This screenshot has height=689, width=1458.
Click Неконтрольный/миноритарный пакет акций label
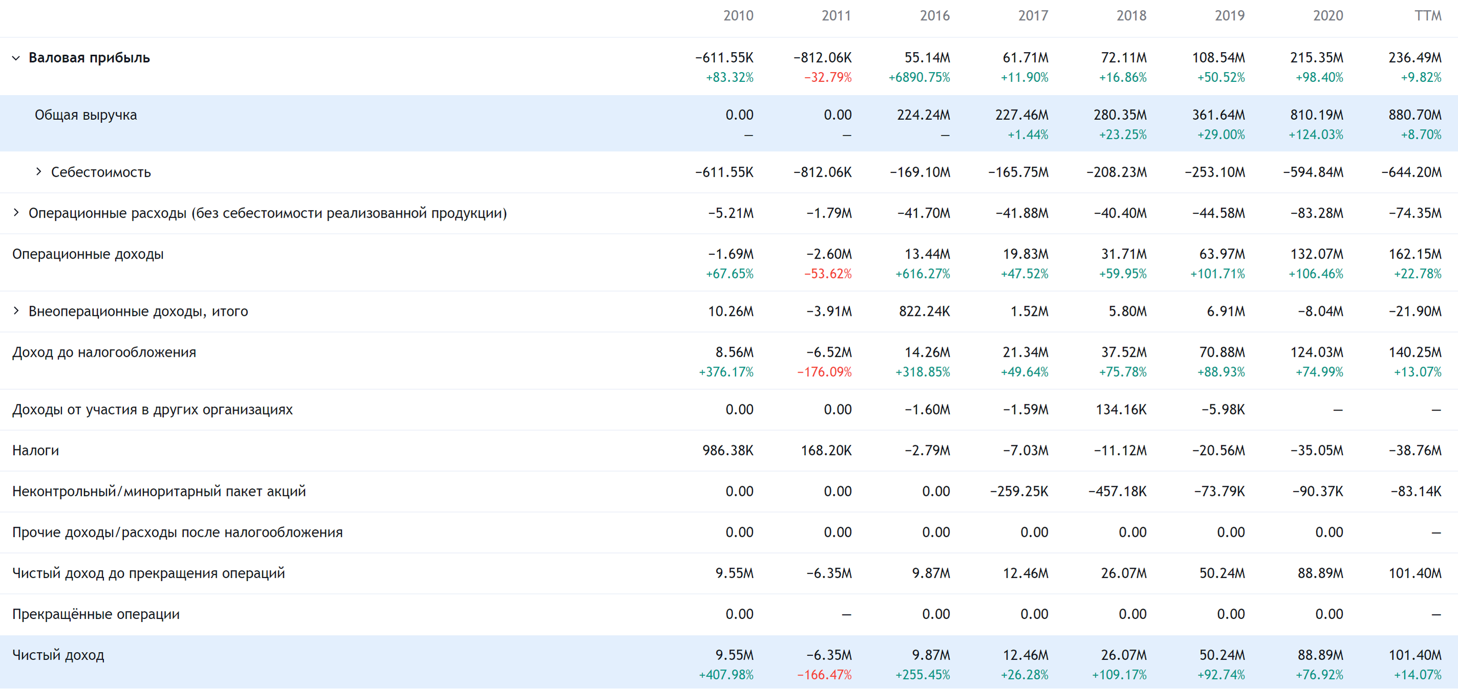point(159,491)
